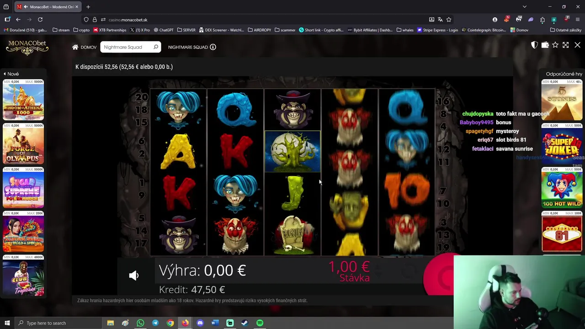Switch game to fullscreen mode icon
585x329 pixels.
coord(566,45)
